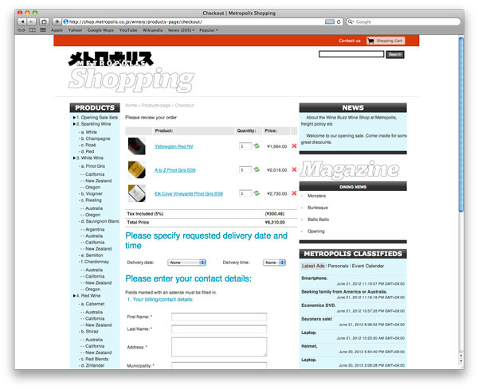Click green update icon for Elk Cove
Viewport: 478px width, 389px height.
[x=257, y=193]
